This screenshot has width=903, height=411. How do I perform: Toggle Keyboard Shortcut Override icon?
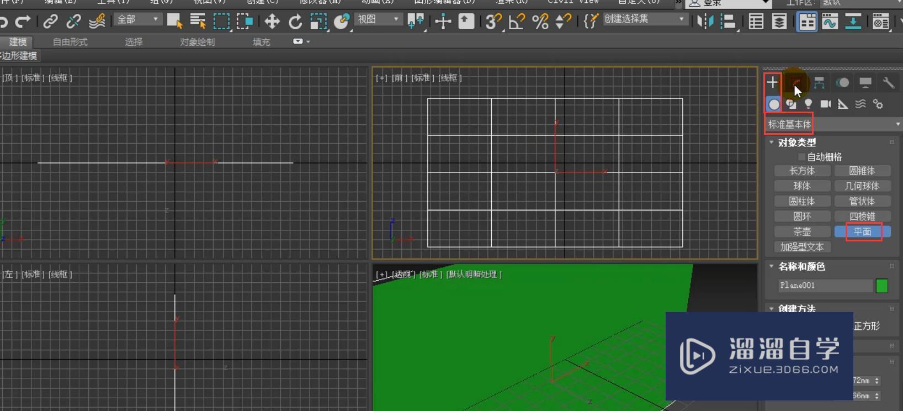click(x=466, y=22)
